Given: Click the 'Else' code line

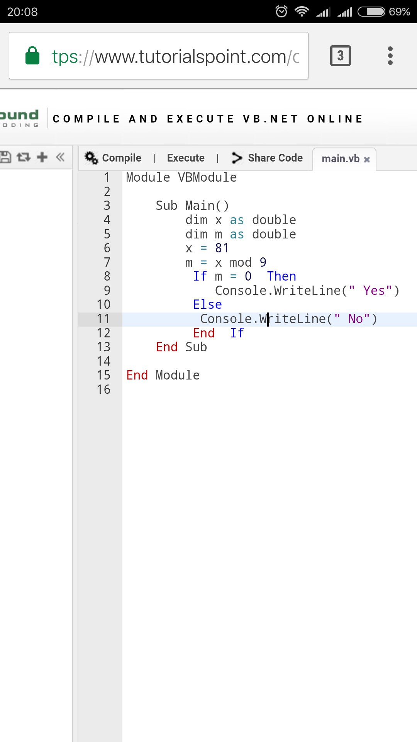Looking at the screenshot, I should 207,305.
